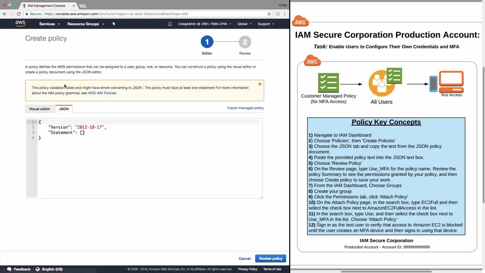Open the Chrome three-dot menu
Image resolution: width=485 pixels, height=273 pixels.
(285, 14)
